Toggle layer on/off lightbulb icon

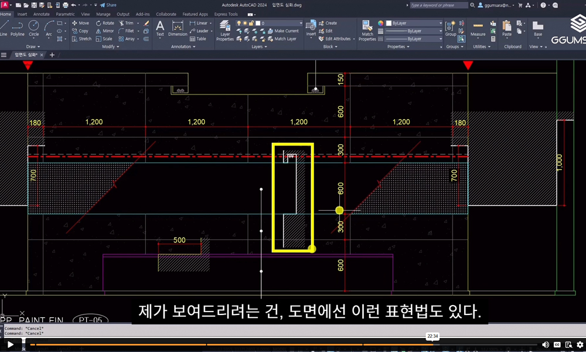coord(239,23)
